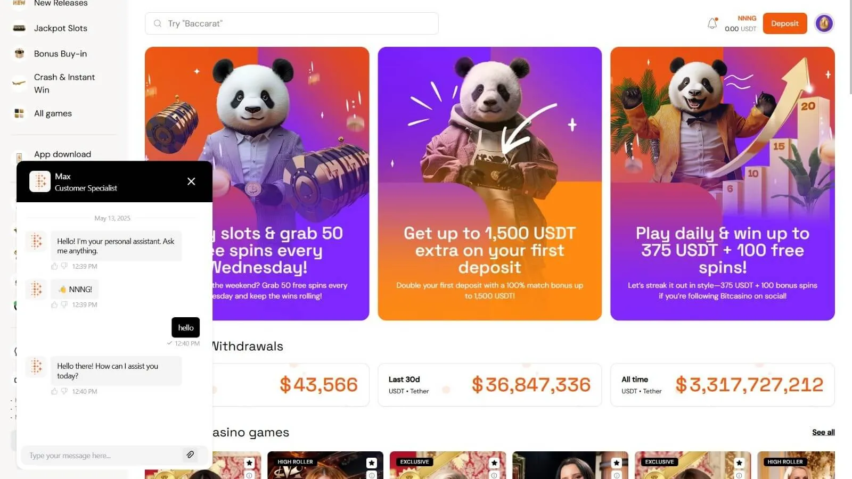
Task: Follow the See all link
Action: [823, 432]
